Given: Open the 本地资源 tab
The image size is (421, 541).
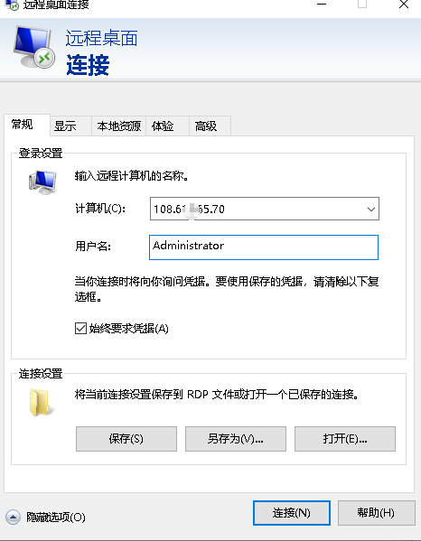Looking at the screenshot, I should 118,126.
